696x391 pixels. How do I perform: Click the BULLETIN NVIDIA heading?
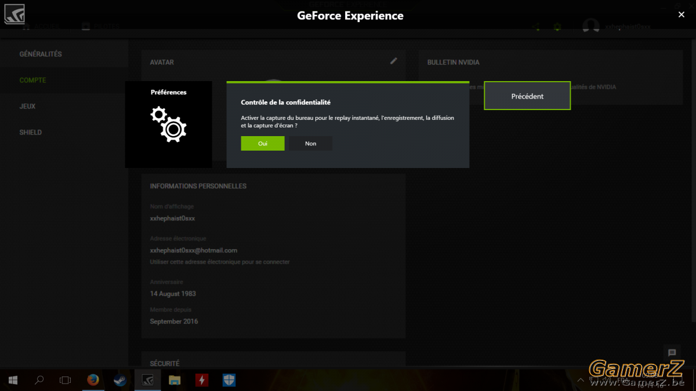(x=454, y=62)
